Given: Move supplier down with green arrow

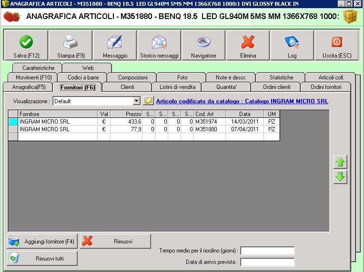Looking at the screenshot, I should (x=340, y=177).
